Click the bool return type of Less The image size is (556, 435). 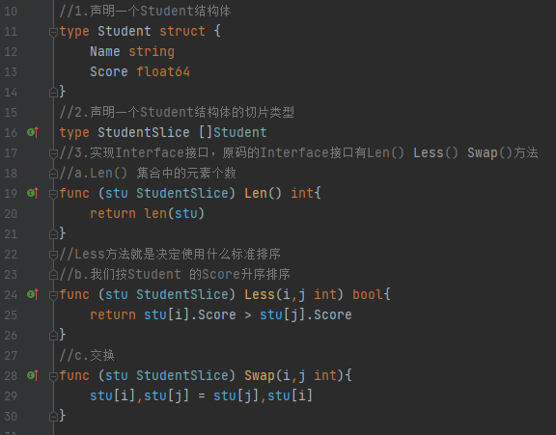(x=368, y=295)
